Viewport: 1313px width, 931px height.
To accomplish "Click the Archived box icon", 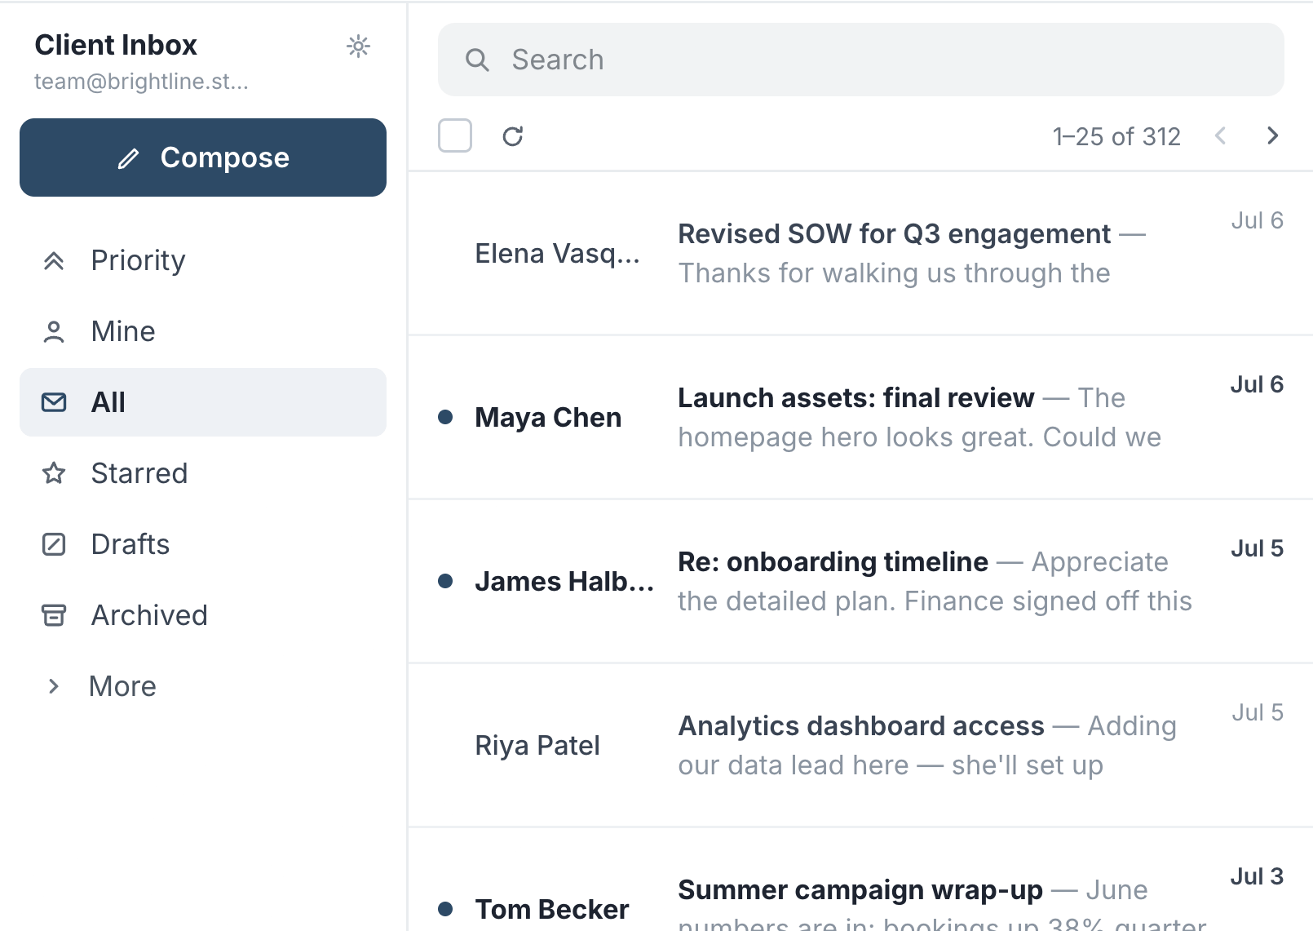I will pyautogui.click(x=54, y=615).
